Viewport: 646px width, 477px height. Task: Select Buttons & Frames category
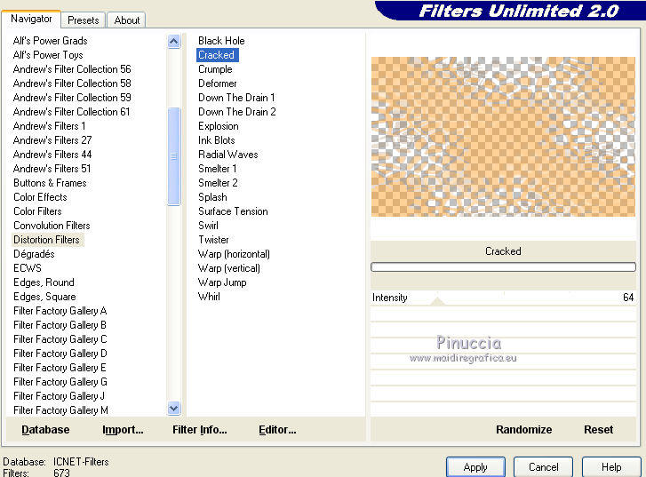[x=50, y=183]
